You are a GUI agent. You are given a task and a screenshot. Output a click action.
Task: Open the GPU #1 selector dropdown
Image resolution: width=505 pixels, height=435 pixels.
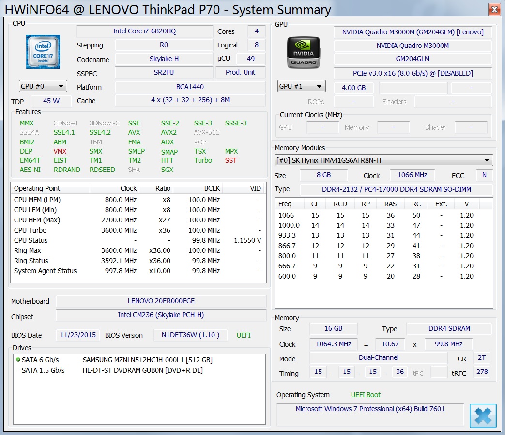pyautogui.click(x=301, y=86)
